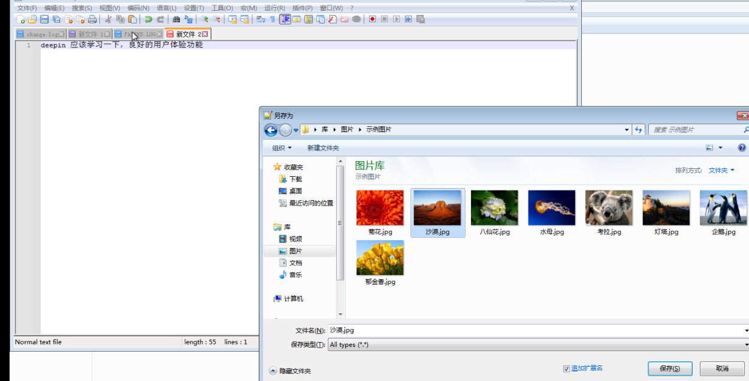749x381 pixels.
Task: Open the 编辑(E) menu
Action: pyautogui.click(x=55, y=8)
